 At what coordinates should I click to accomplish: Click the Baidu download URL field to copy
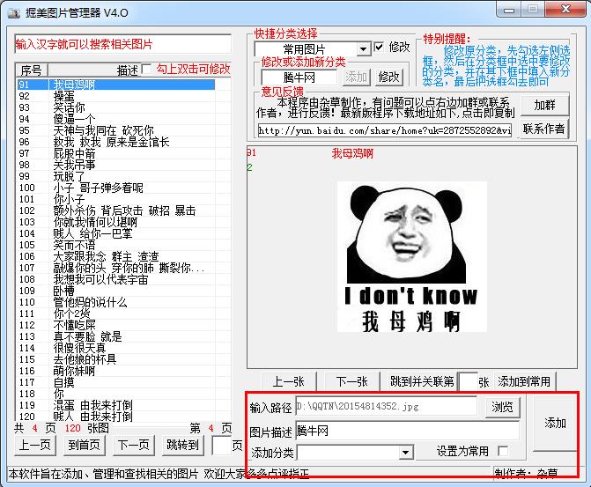click(x=384, y=130)
